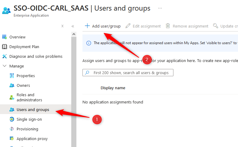Click the Properties bars icon
Image resolution: width=238 pixels, height=147 pixels.
tap(12, 76)
